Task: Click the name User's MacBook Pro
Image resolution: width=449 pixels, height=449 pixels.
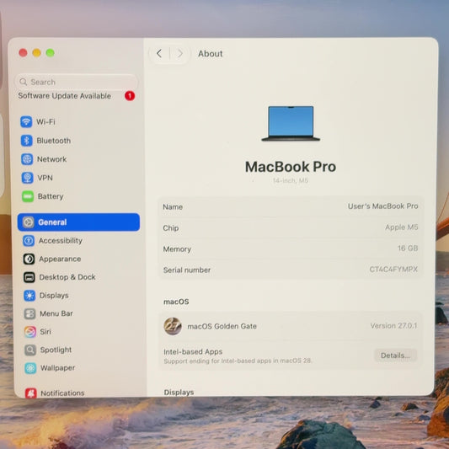Action: pyautogui.click(x=382, y=206)
